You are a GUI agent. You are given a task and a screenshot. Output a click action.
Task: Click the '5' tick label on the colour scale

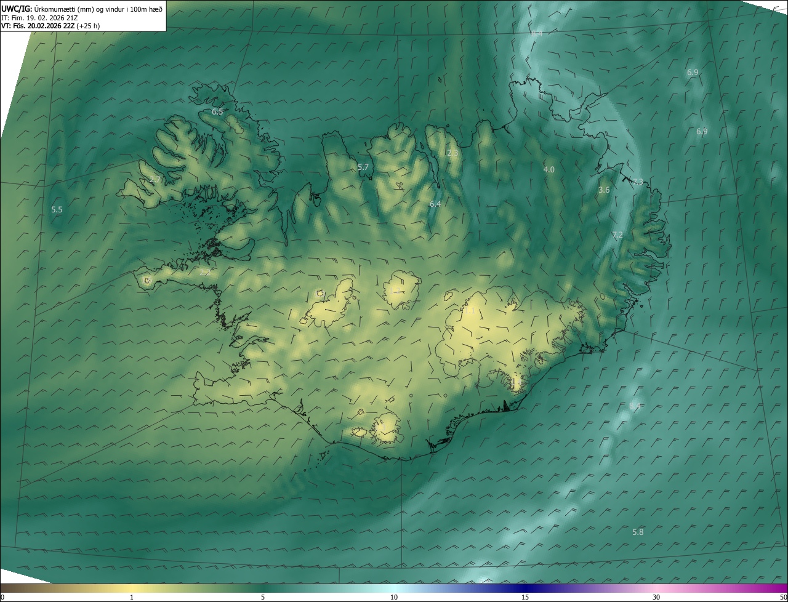point(263,597)
